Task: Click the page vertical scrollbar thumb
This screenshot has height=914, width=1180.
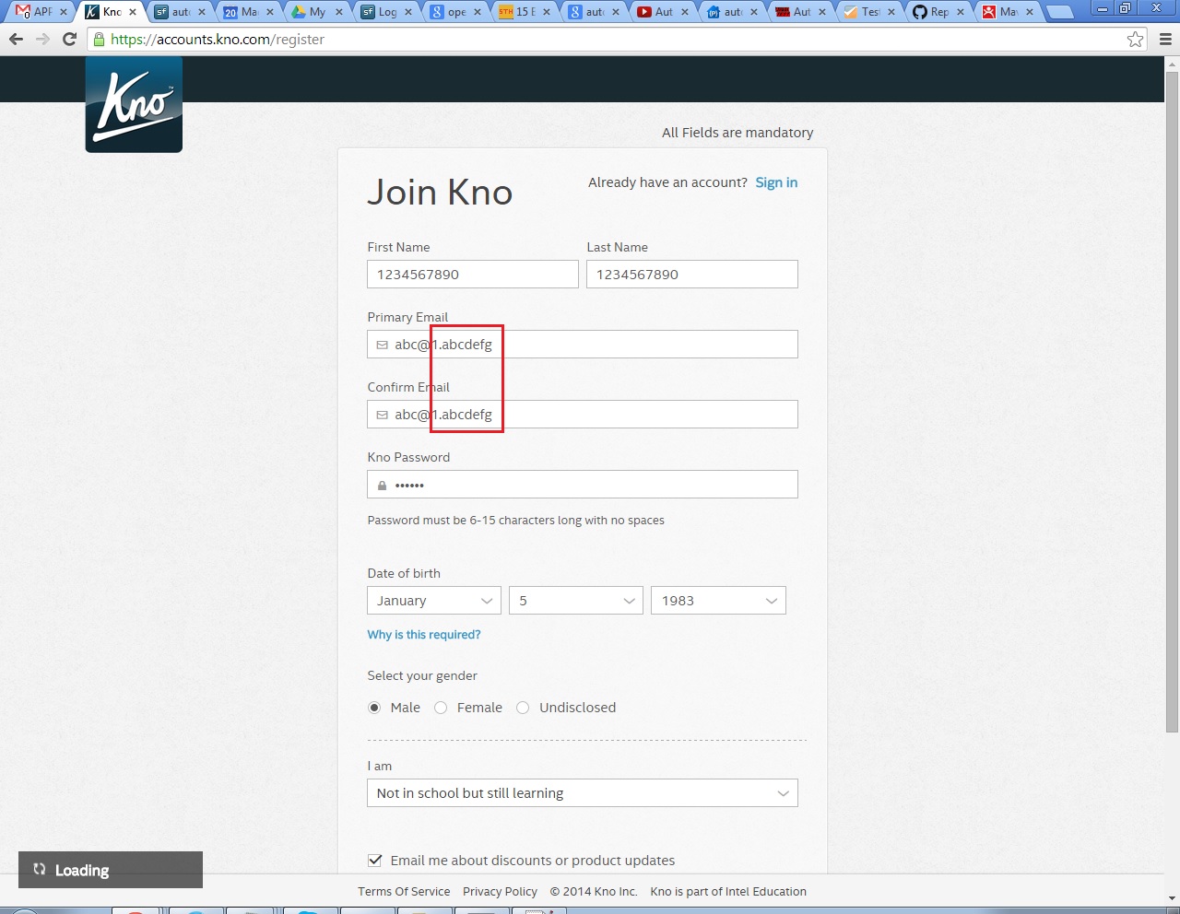Action: pyautogui.click(x=1172, y=401)
